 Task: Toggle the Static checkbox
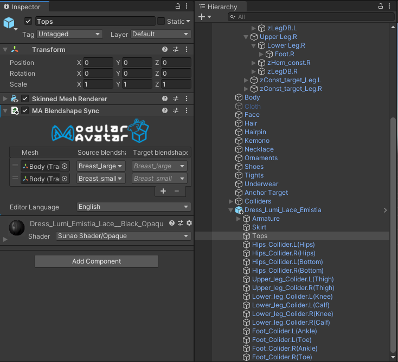(x=161, y=21)
